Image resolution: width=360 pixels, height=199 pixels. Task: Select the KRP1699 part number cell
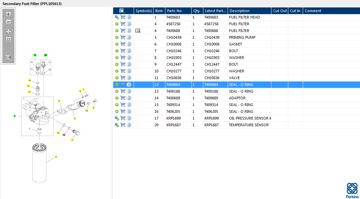178,118
